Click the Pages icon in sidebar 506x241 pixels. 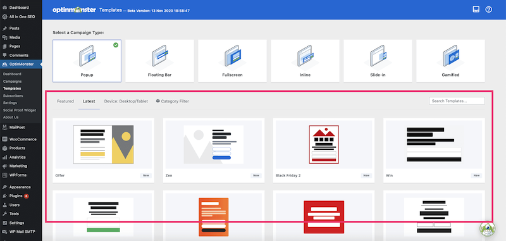tap(4, 46)
